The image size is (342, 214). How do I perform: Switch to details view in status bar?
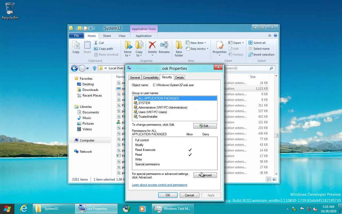point(269,179)
